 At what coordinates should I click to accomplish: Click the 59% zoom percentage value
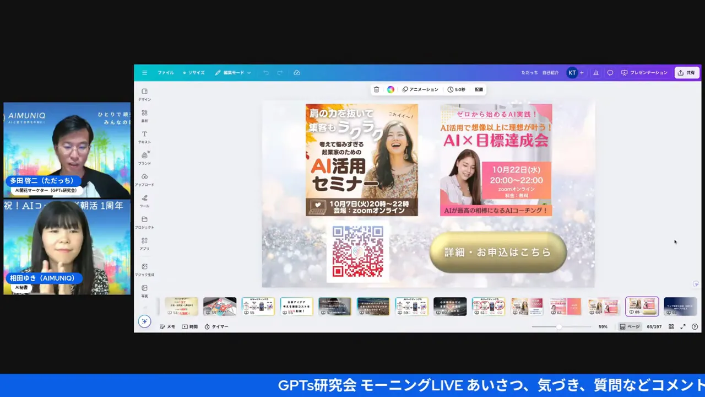603,326
